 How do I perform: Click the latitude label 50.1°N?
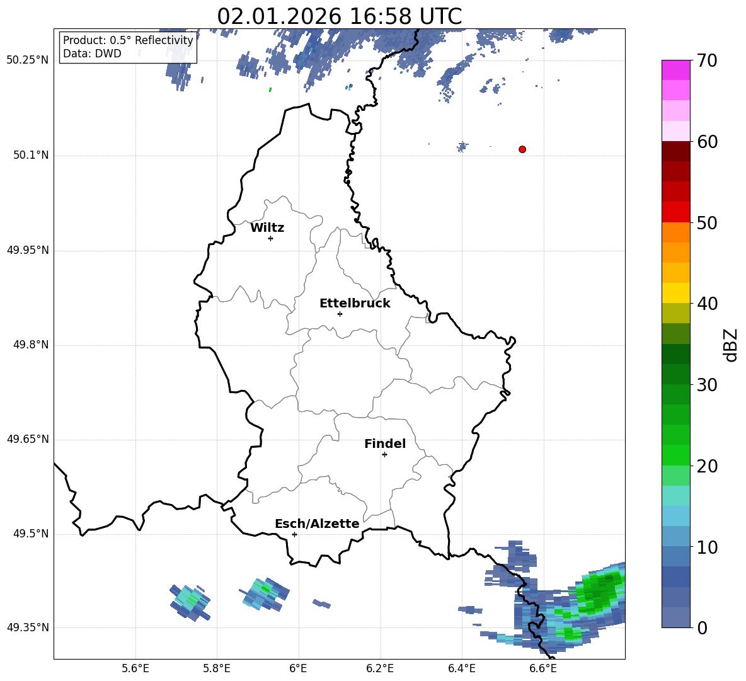coord(31,156)
